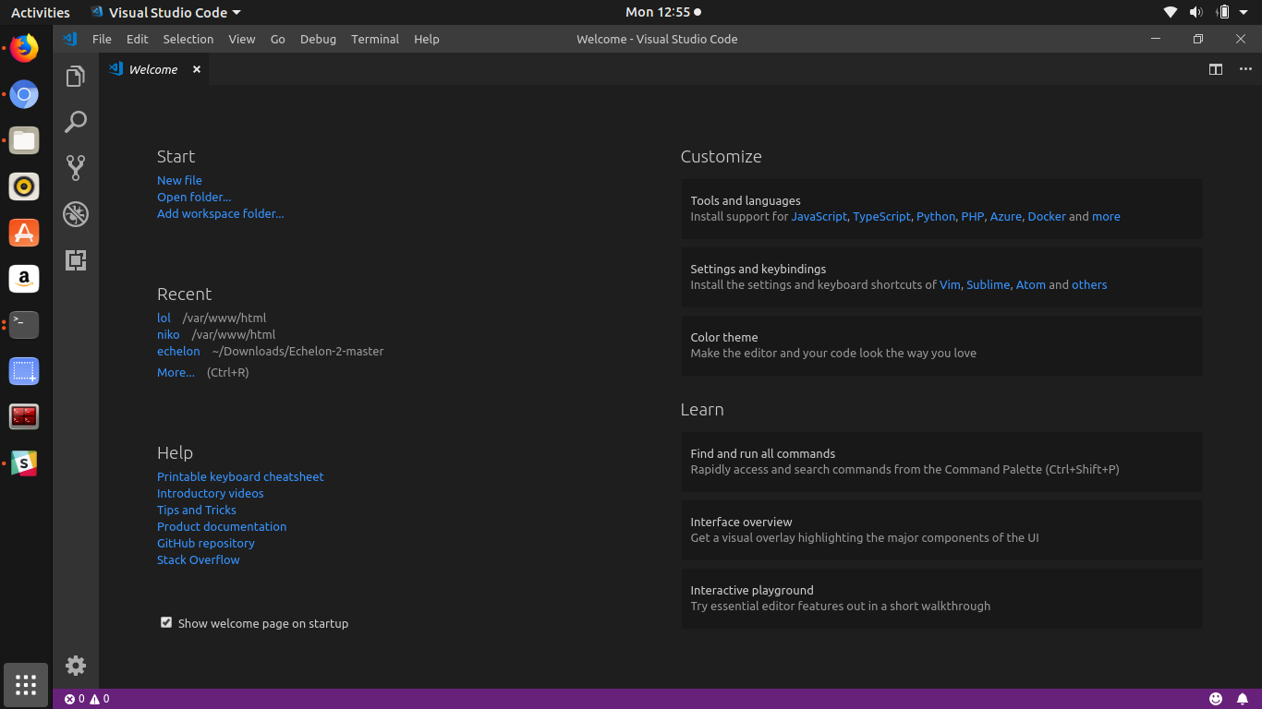Open the Source Control view
Screen dimensions: 1262x709
76,167
